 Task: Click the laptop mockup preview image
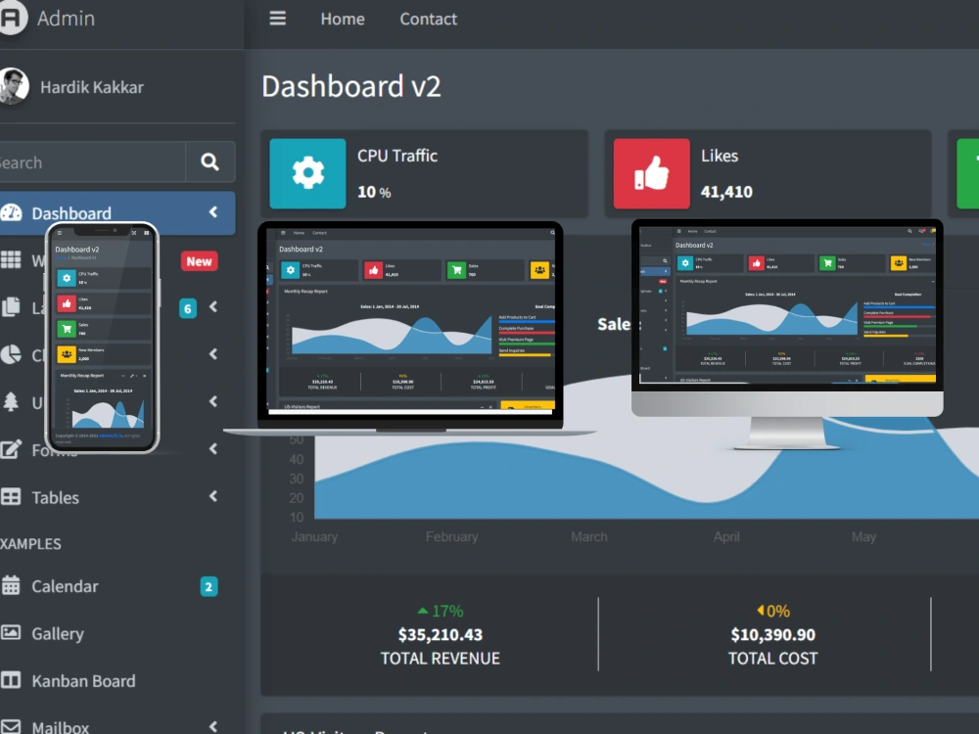pyautogui.click(x=410, y=328)
